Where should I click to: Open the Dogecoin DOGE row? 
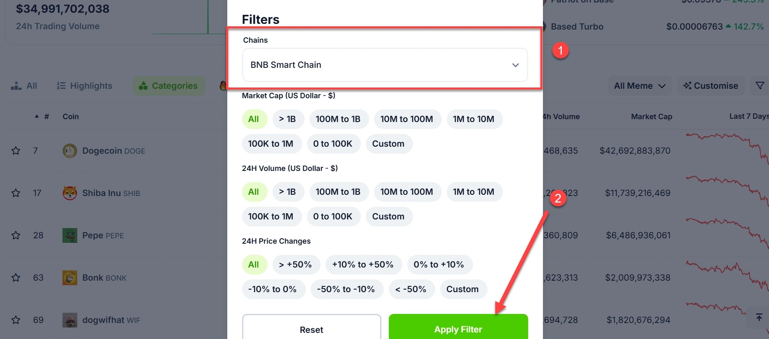tap(113, 150)
